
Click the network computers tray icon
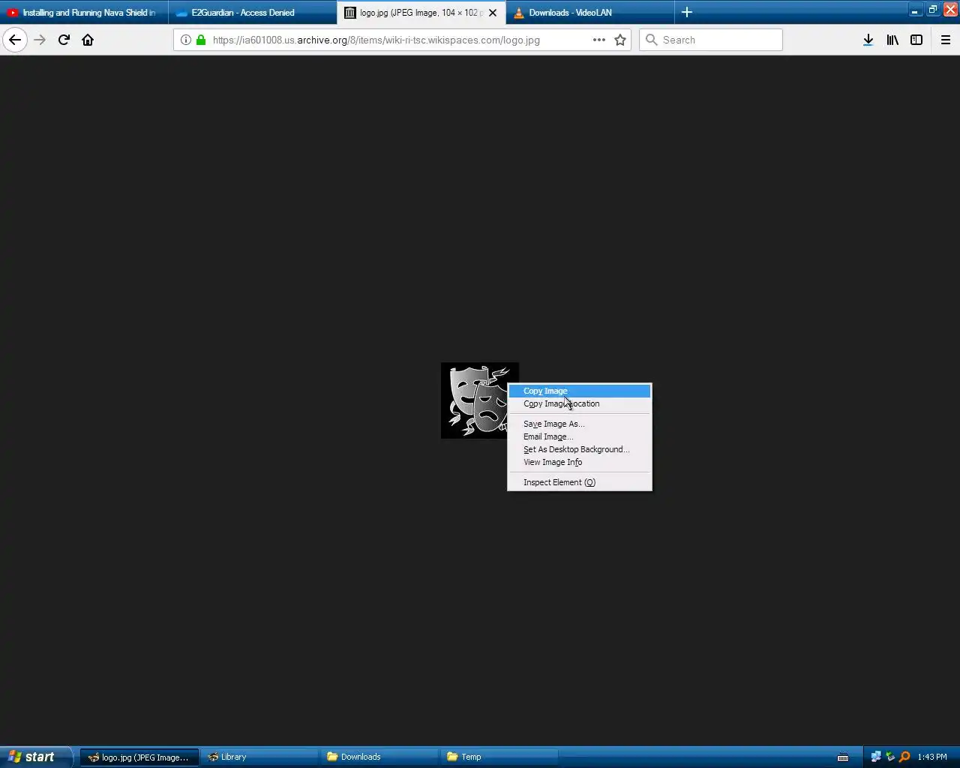point(875,757)
